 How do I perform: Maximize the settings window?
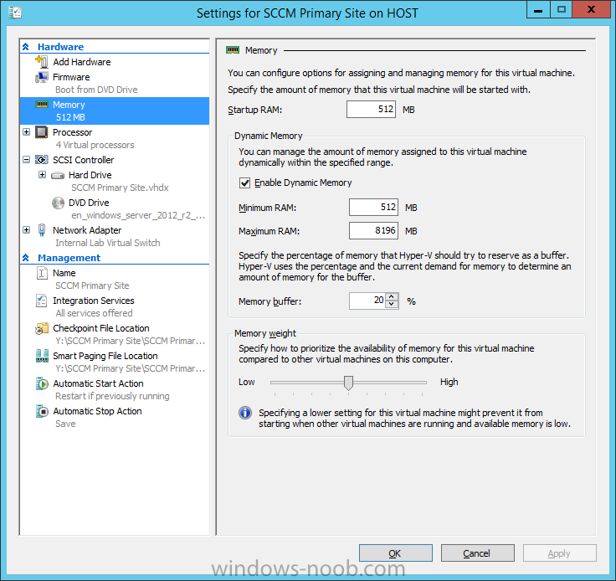click(x=561, y=10)
